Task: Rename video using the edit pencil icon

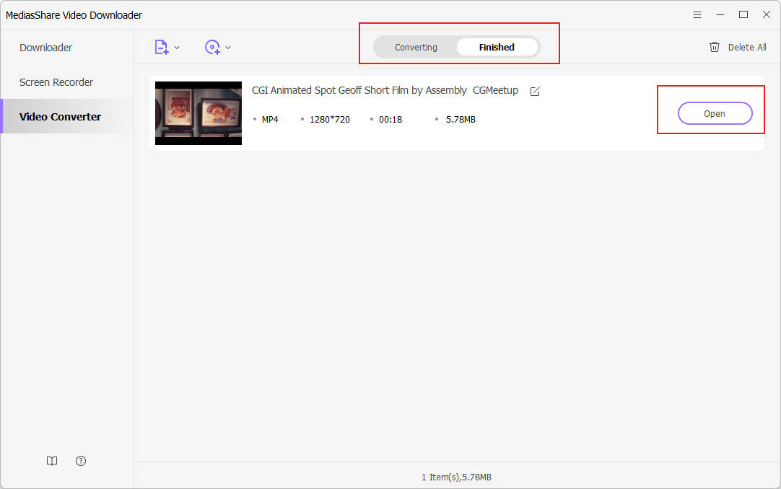Action: [x=535, y=91]
